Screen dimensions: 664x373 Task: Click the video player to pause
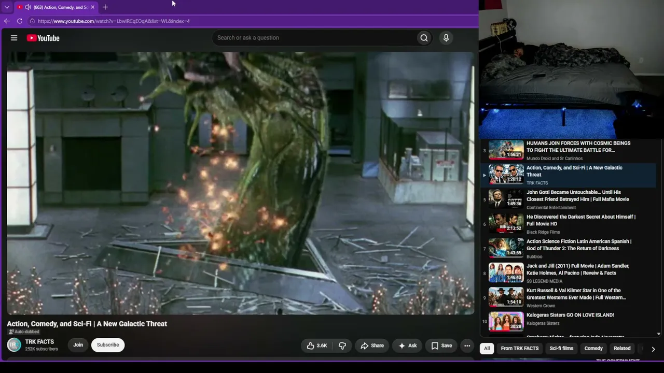tap(240, 183)
